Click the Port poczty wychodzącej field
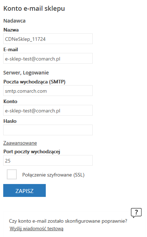 (x=48, y=160)
